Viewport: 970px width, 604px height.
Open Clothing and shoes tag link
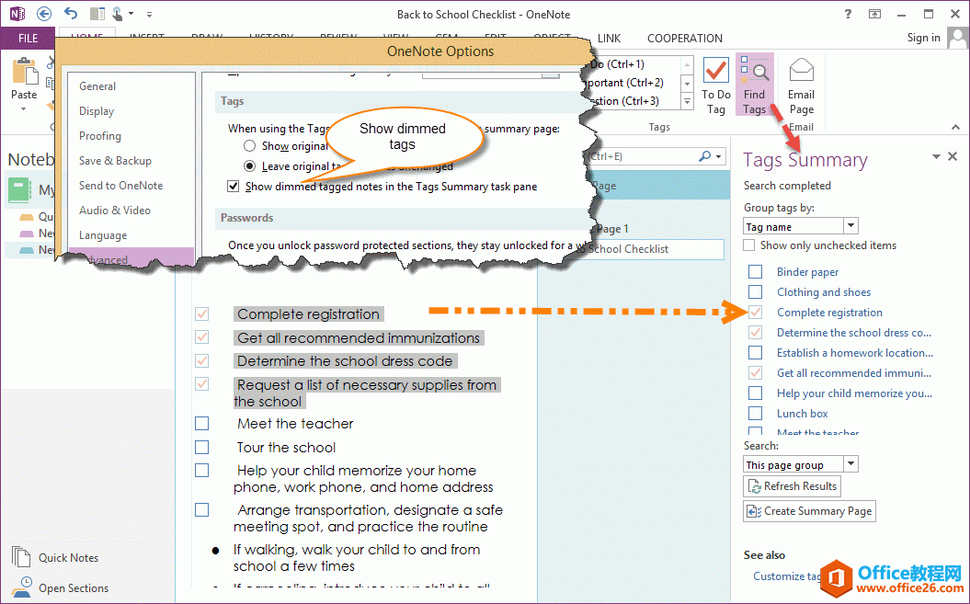click(x=824, y=292)
